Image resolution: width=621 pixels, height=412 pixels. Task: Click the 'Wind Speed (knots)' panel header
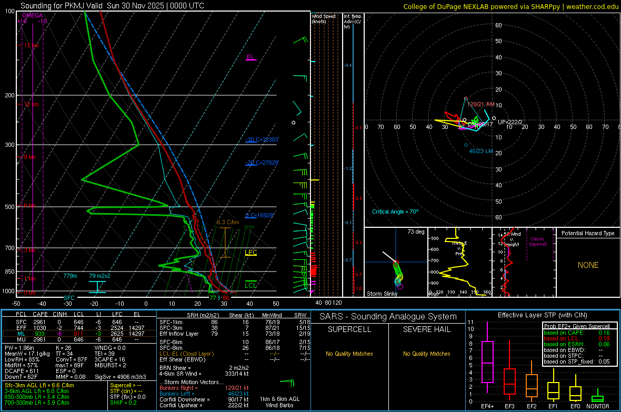coord(324,18)
